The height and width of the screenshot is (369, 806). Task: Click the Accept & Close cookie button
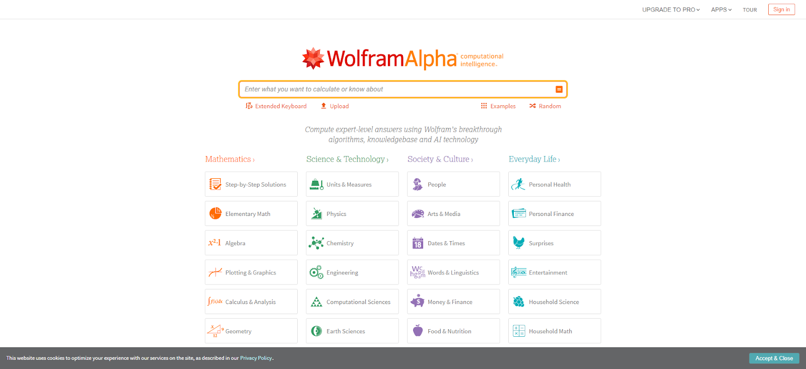(x=774, y=358)
